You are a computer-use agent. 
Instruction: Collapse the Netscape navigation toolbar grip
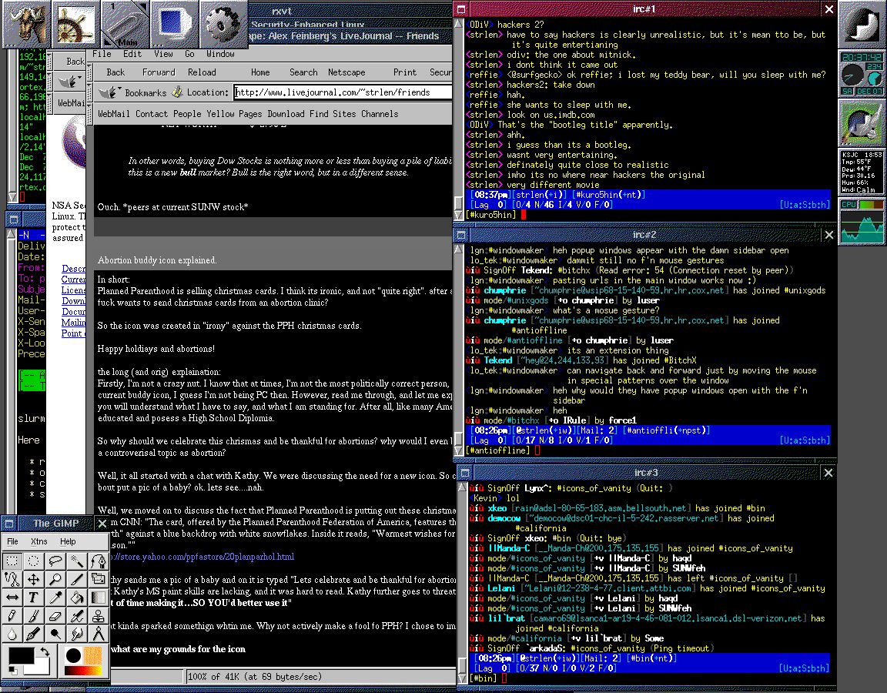coord(89,72)
